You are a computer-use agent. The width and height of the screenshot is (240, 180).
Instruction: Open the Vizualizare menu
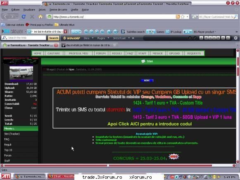pos(29,9)
